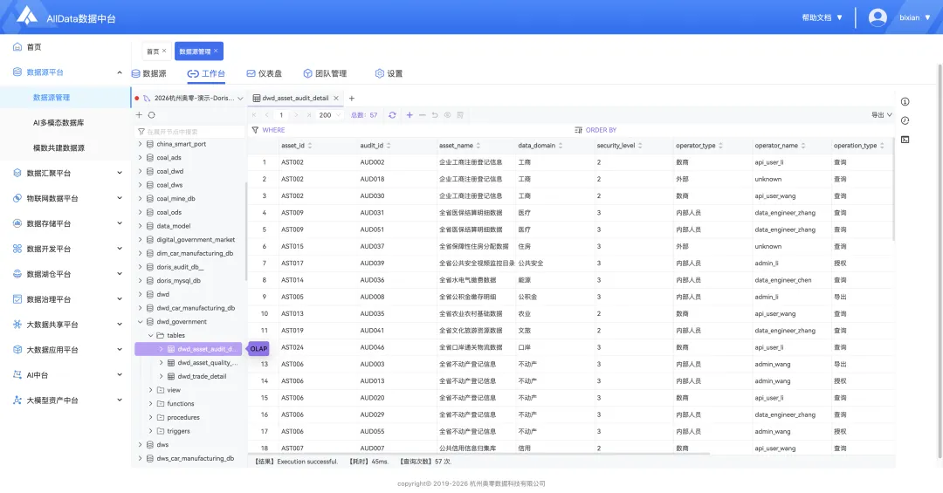943x493 pixels.
Task: Go to first page arrow
Action: click(x=254, y=115)
